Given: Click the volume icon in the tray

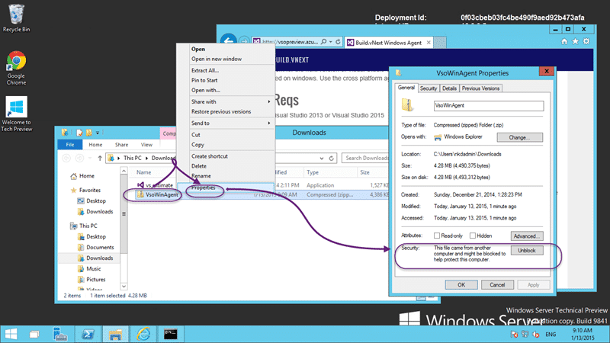Looking at the screenshot, I should 536,334.
